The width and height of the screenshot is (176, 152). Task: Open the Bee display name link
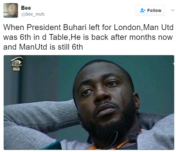26,8
